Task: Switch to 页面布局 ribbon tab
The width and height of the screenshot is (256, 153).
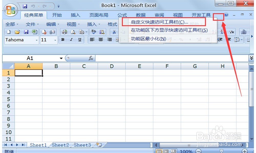Action: pos(99,15)
